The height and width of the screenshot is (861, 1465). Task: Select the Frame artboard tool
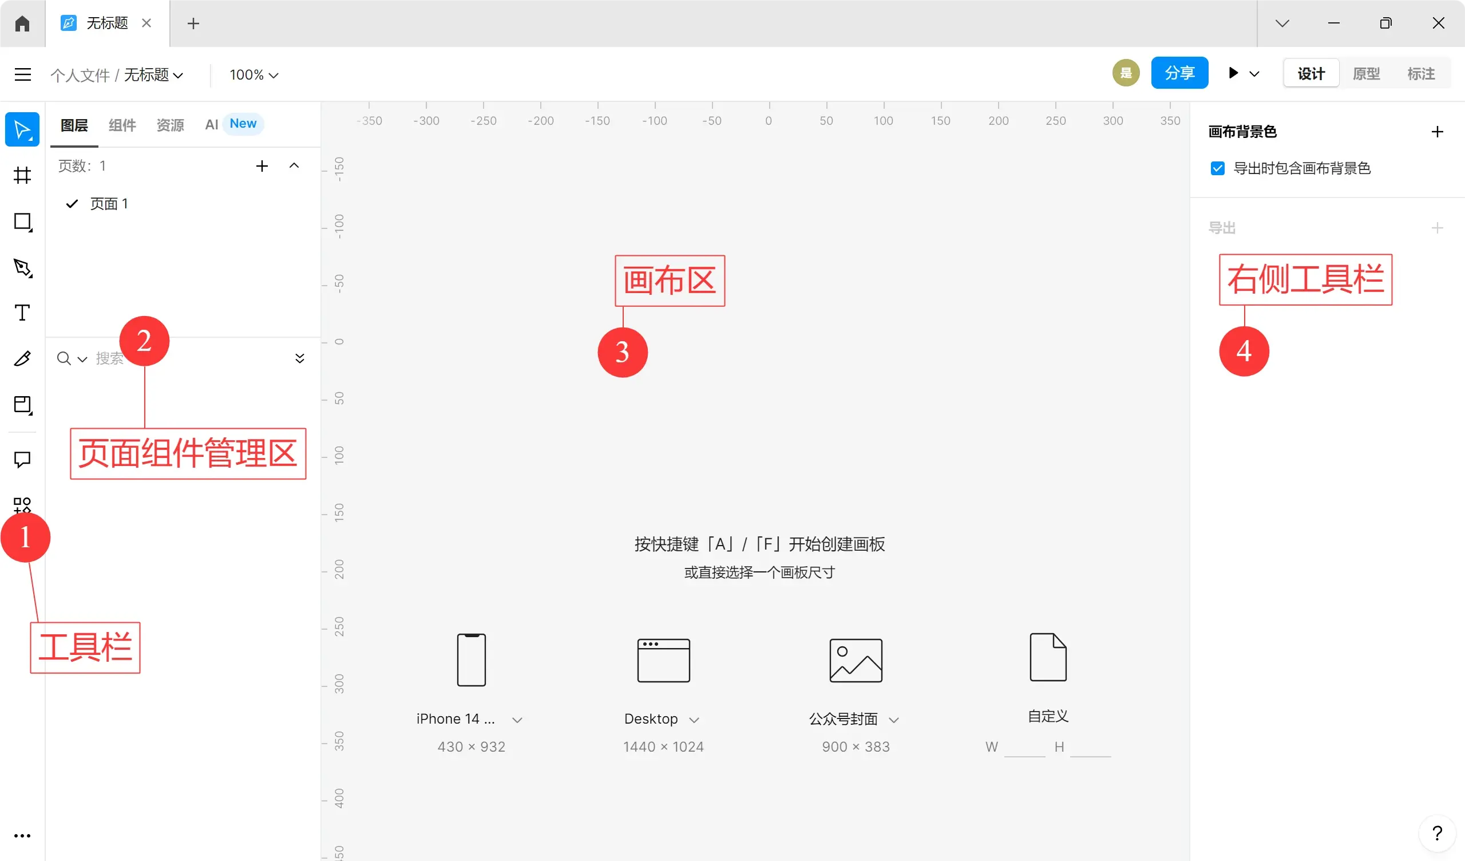point(22,175)
